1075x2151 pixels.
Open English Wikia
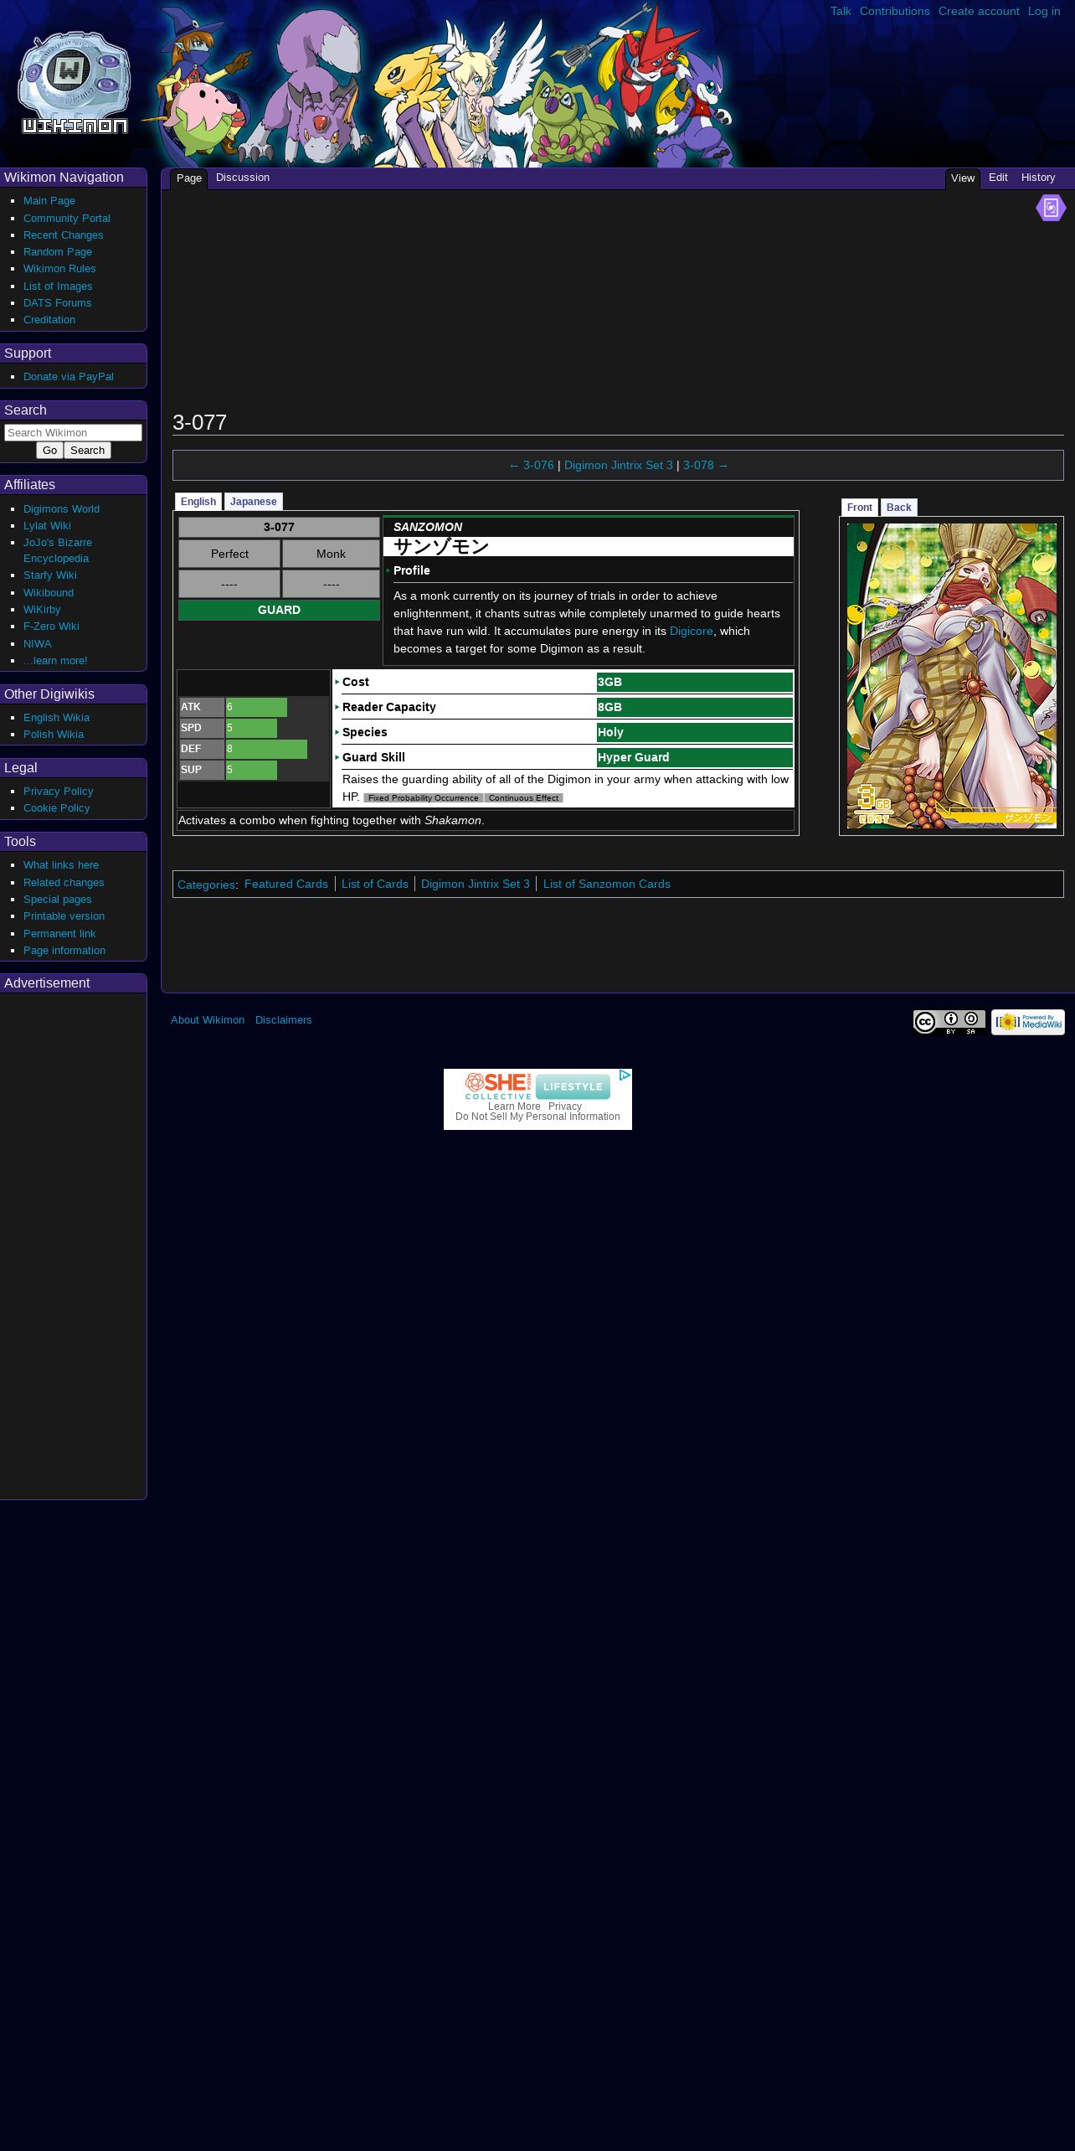click(x=56, y=718)
